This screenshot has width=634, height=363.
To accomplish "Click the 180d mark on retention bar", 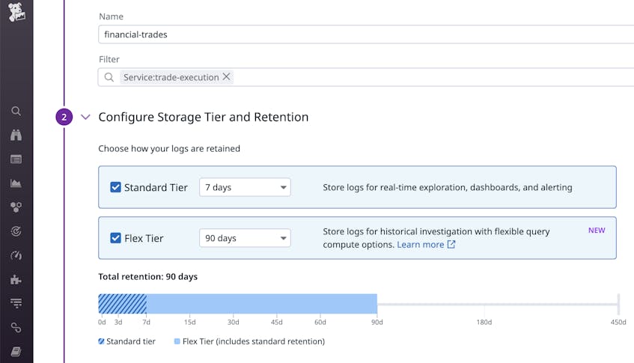I will point(484,322).
